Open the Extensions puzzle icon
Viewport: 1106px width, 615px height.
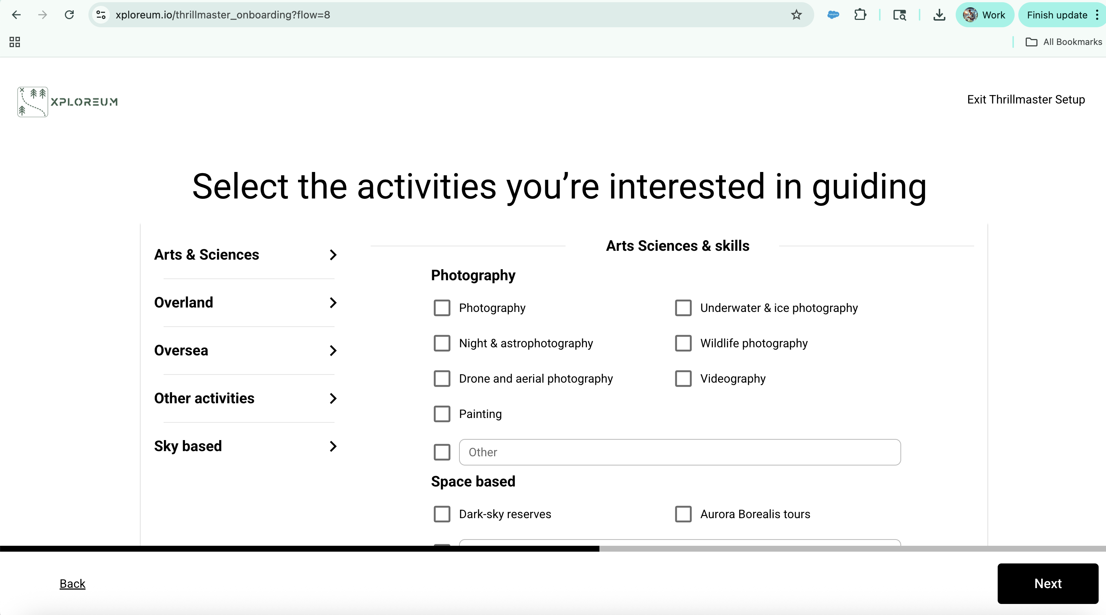pos(860,15)
